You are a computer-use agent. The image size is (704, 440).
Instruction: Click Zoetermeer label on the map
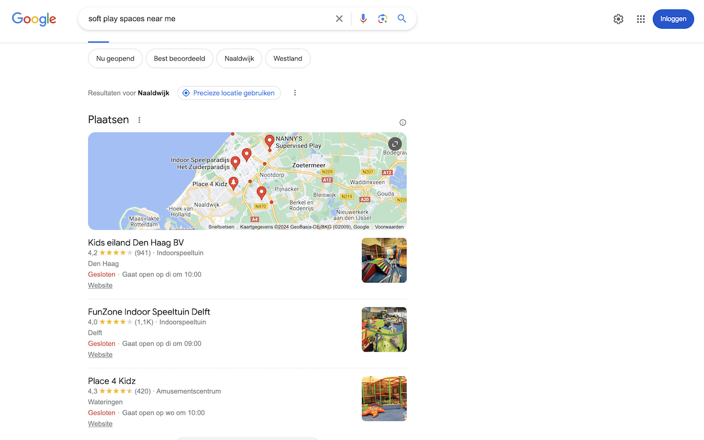(309, 165)
